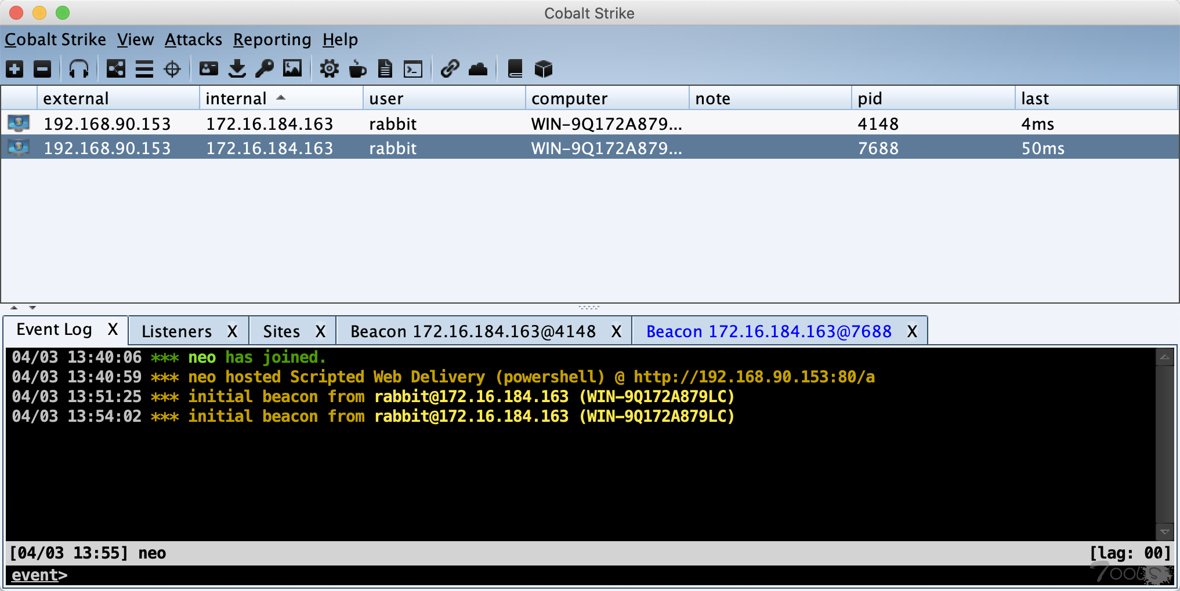Click the Connect to team server plus icon
The width and height of the screenshot is (1180, 591).
coord(15,69)
